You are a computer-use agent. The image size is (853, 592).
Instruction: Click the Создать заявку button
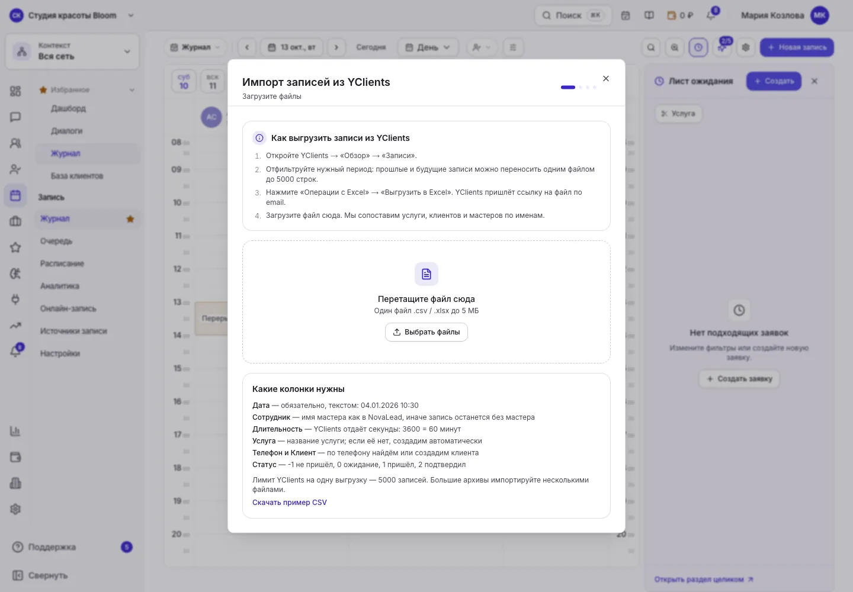739,379
